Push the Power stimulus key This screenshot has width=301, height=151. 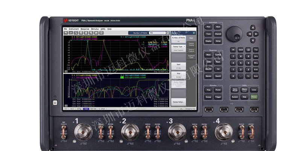click(x=218, y=90)
